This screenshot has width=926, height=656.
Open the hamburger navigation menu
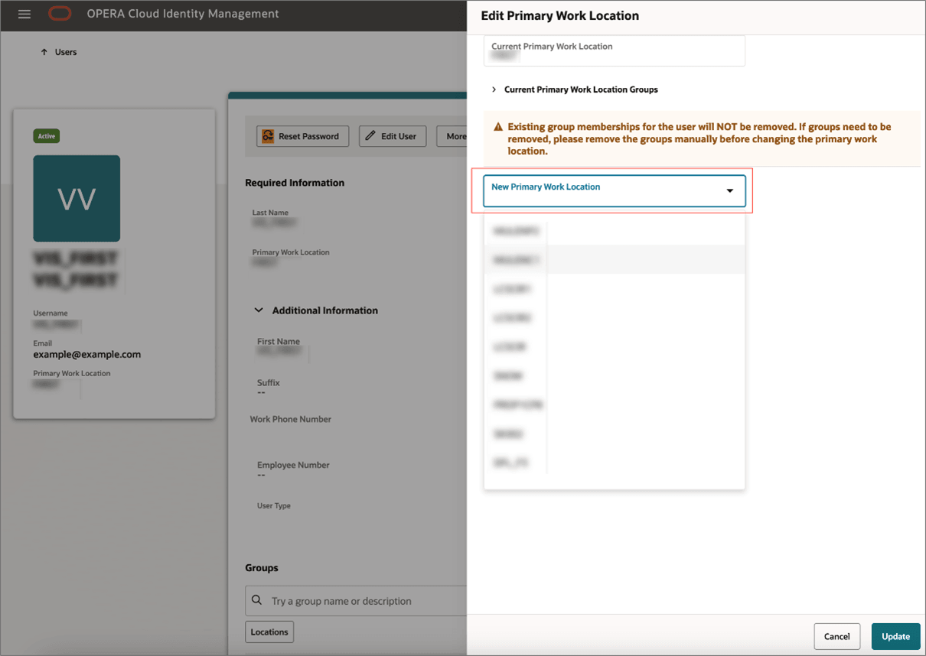pos(24,14)
